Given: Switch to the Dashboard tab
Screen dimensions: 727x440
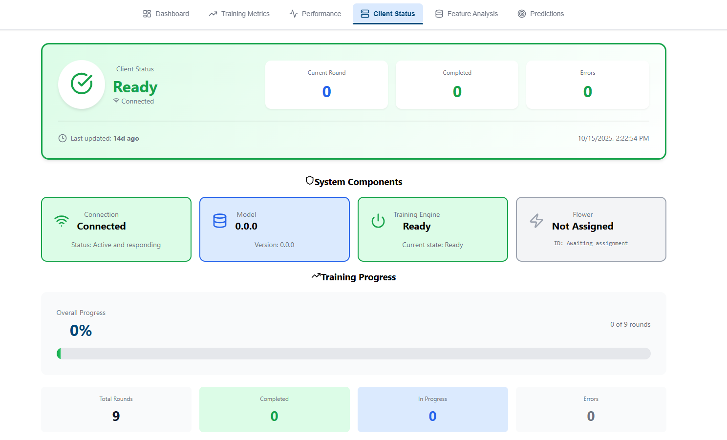Looking at the screenshot, I should coord(166,14).
